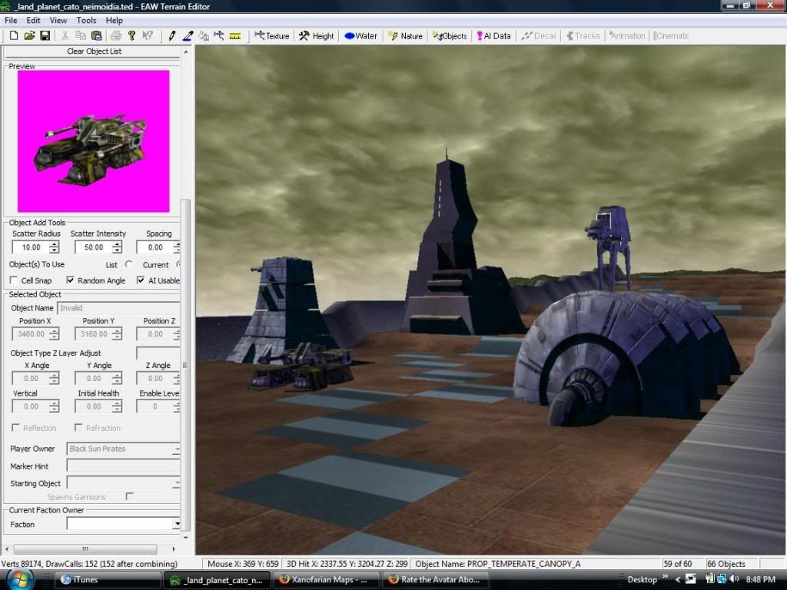
Task: Create a new map file
Action: point(14,35)
